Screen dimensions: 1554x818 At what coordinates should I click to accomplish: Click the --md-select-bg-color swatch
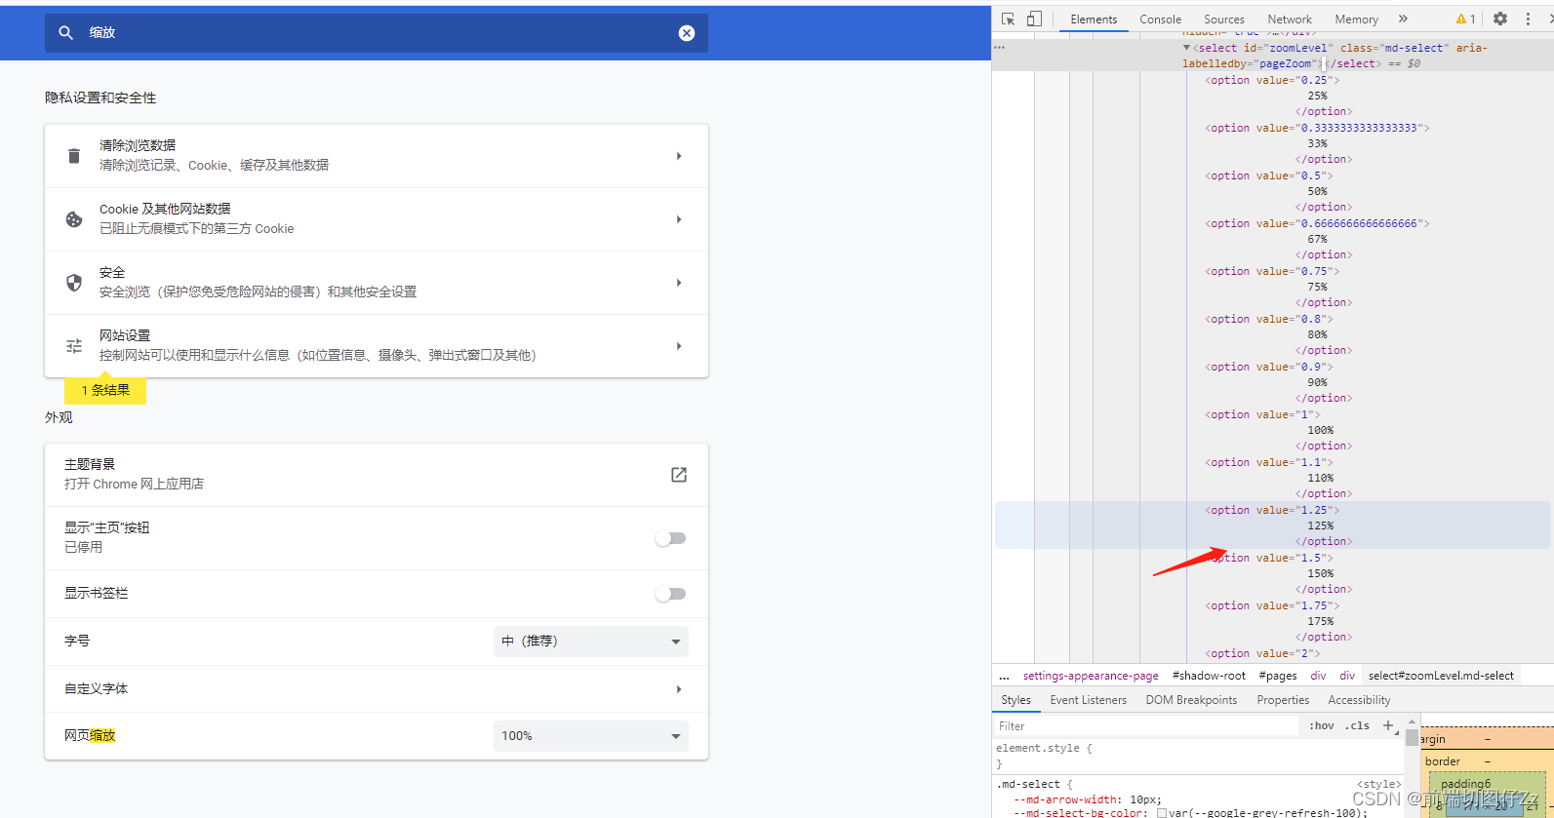[1162, 812]
